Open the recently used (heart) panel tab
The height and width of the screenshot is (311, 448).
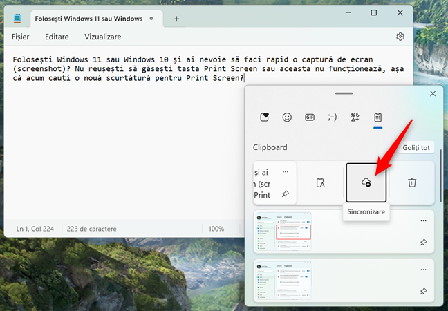(x=264, y=117)
